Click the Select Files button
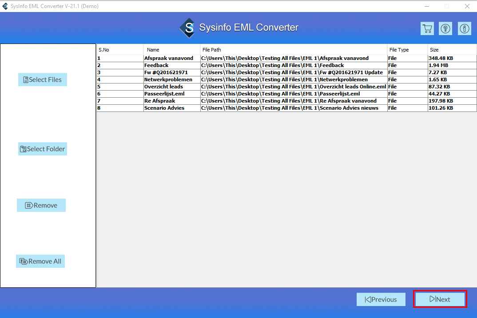 [x=43, y=79]
